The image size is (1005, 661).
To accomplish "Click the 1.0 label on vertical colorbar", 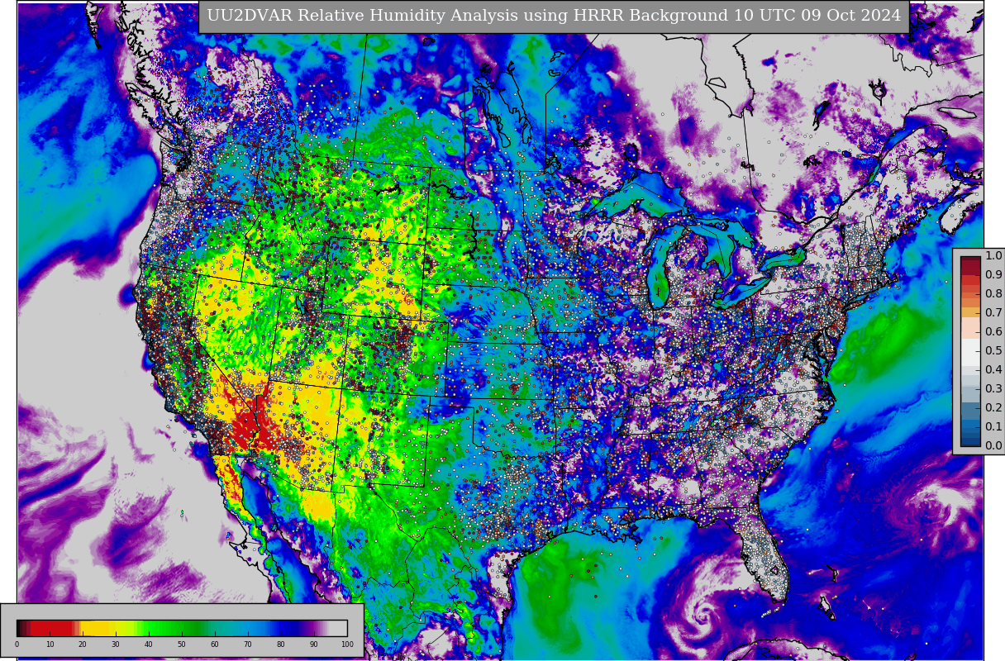I will (993, 255).
